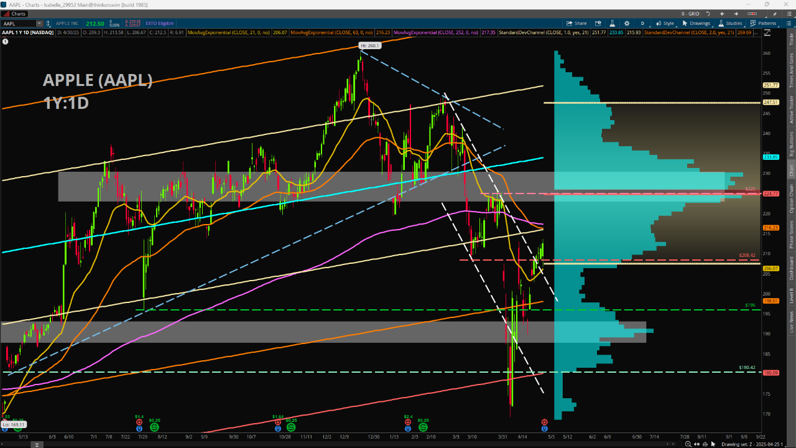Open the Studies menu
The height and width of the screenshot is (448, 796).
point(730,24)
